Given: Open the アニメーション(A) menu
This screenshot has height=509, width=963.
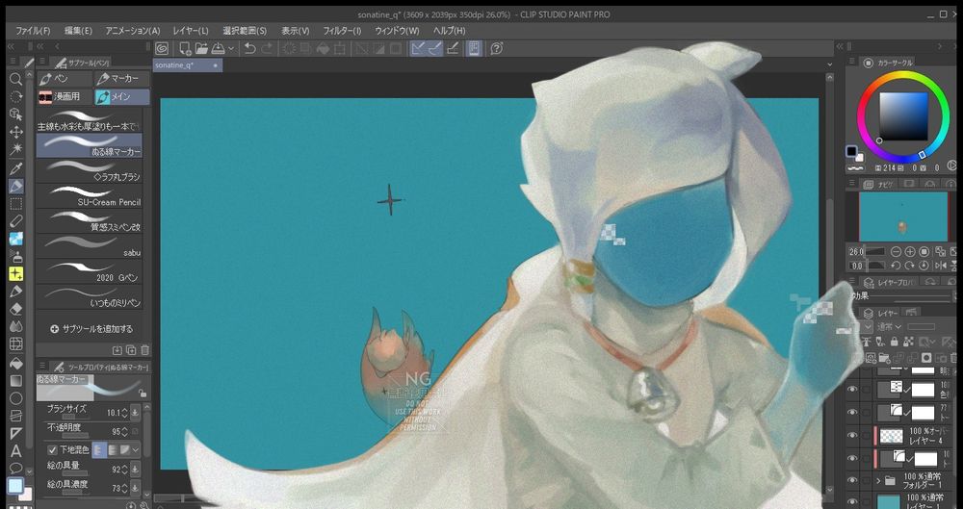Looking at the screenshot, I should point(132,30).
